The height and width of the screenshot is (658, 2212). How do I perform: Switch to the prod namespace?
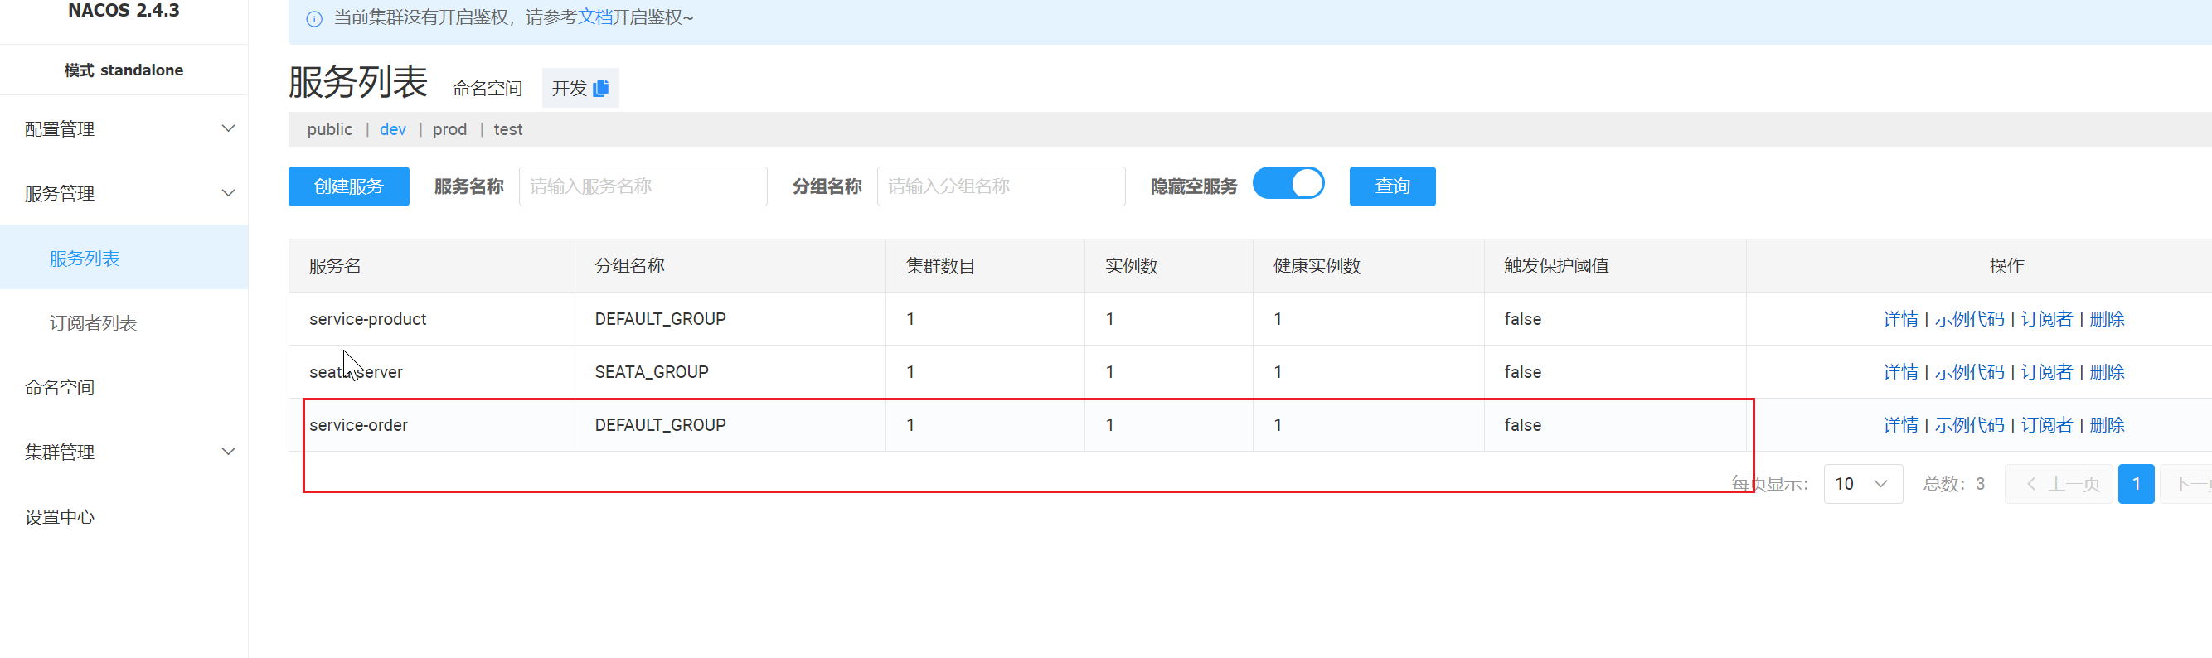(450, 129)
